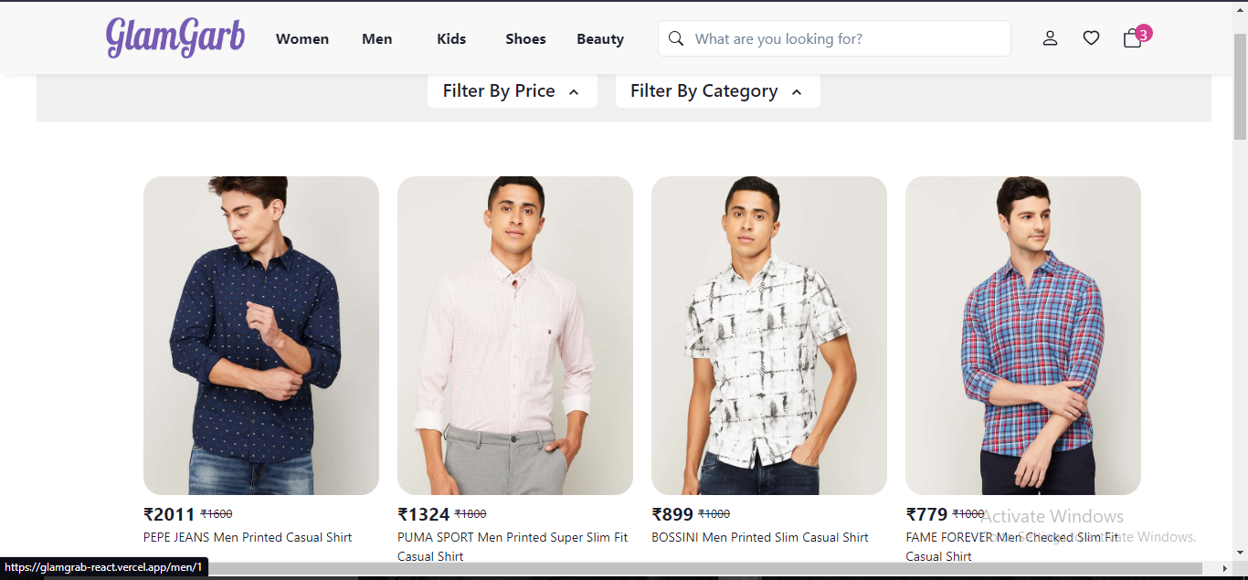This screenshot has height=580, width=1248.
Task: Collapse the Filter By Price panel
Action: tap(512, 90)
